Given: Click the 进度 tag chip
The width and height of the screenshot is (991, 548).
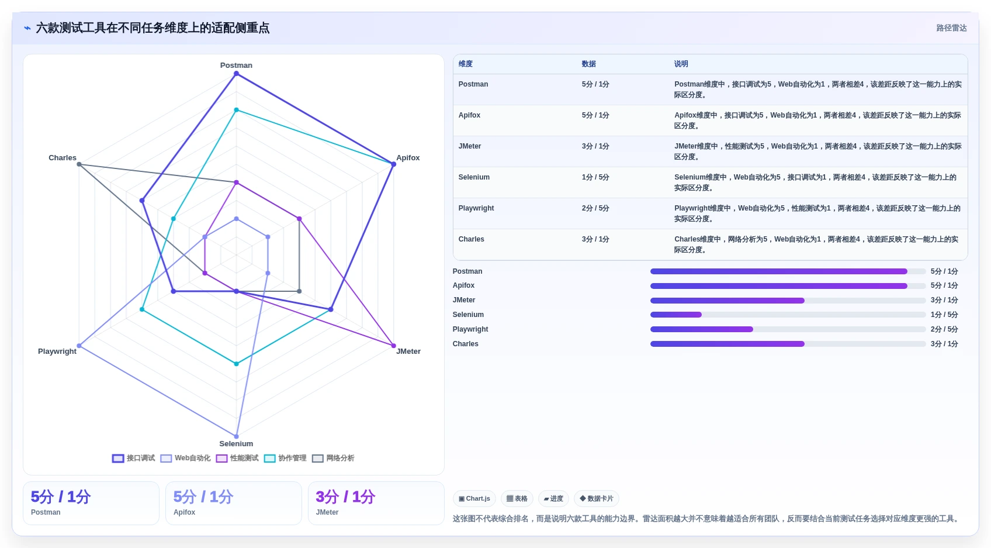Looking at the screenshot, I should [x=553, y=499].
